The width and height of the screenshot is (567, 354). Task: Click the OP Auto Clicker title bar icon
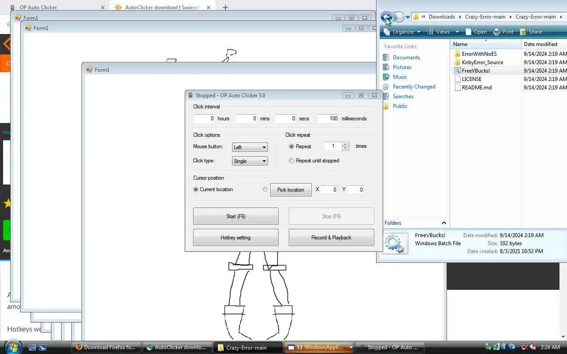tap(190, 96)
